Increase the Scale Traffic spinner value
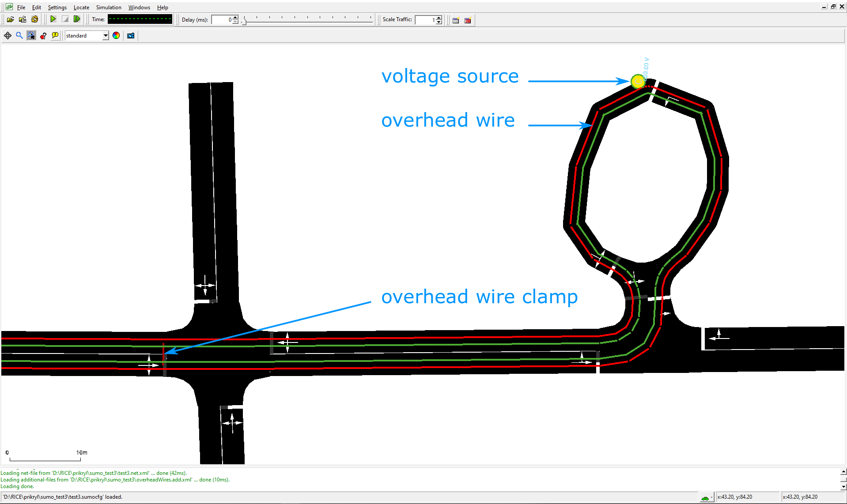The width and height of the screenshot is (847, 504). tap(439, 18)
